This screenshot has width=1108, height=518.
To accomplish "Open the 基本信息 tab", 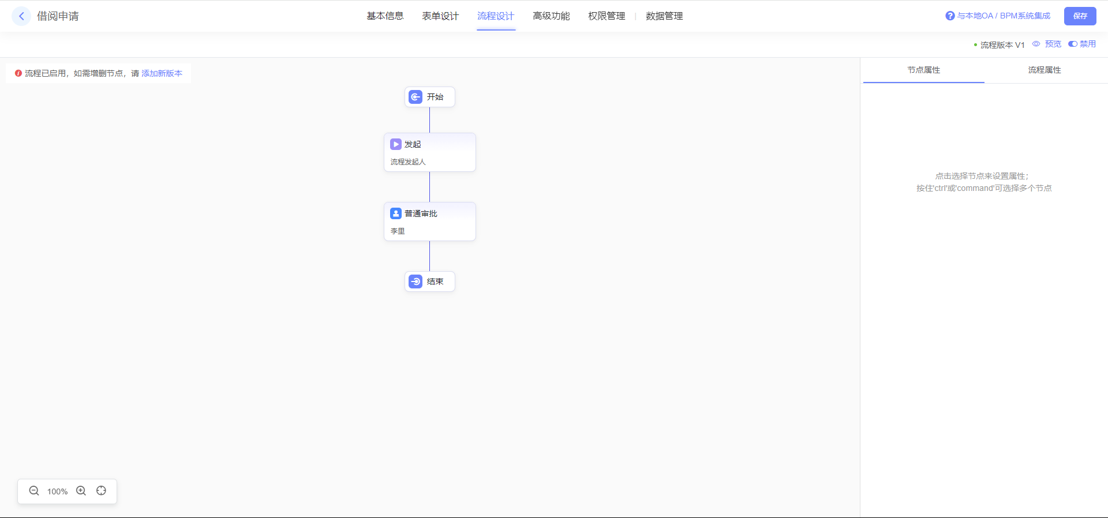I will pos(385,16).
